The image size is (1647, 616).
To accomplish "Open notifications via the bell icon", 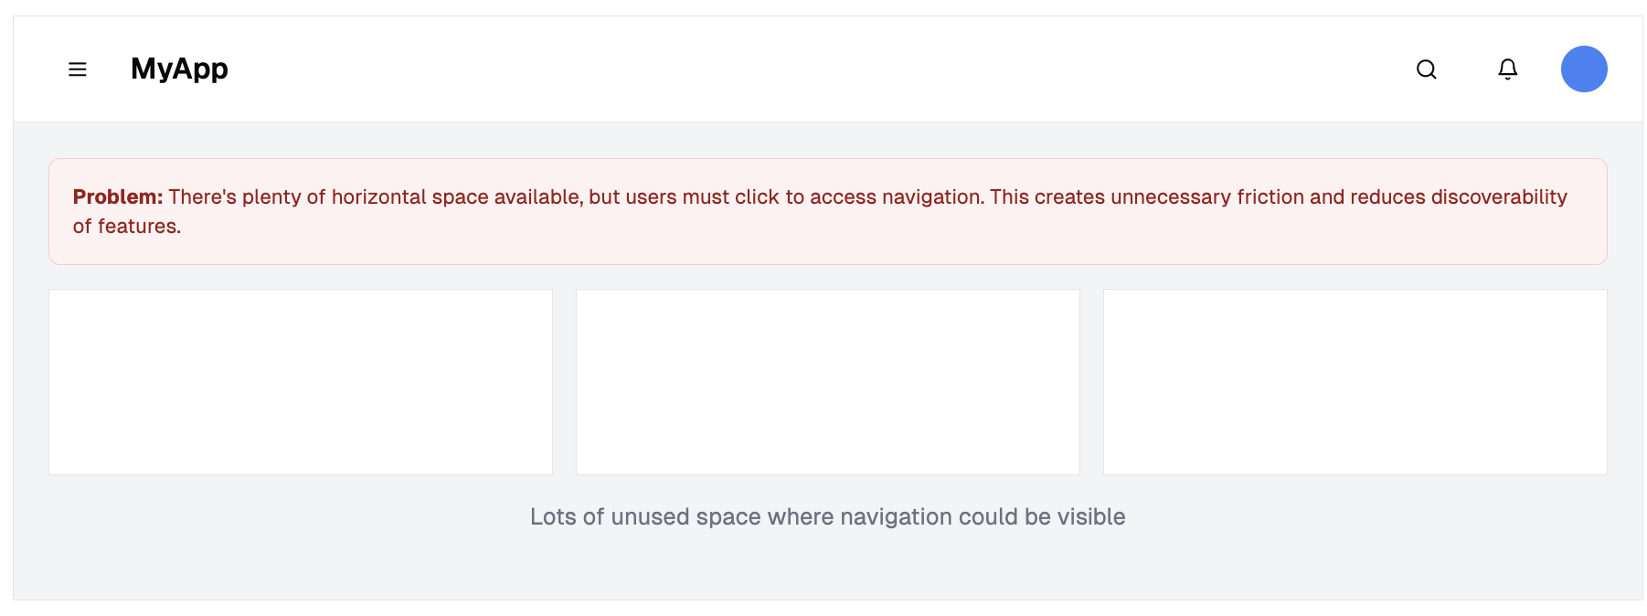I will (1507, 69).
